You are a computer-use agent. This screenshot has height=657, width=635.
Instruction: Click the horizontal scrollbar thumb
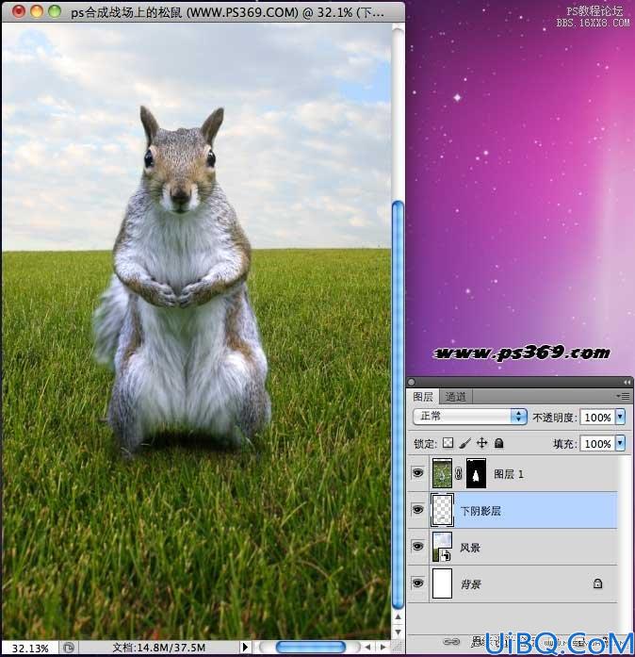(310, 647)
